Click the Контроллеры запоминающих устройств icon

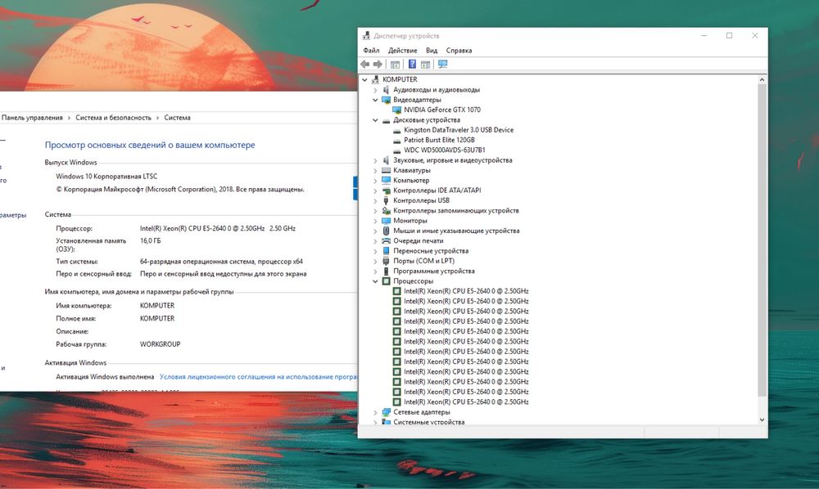[386, 211]
